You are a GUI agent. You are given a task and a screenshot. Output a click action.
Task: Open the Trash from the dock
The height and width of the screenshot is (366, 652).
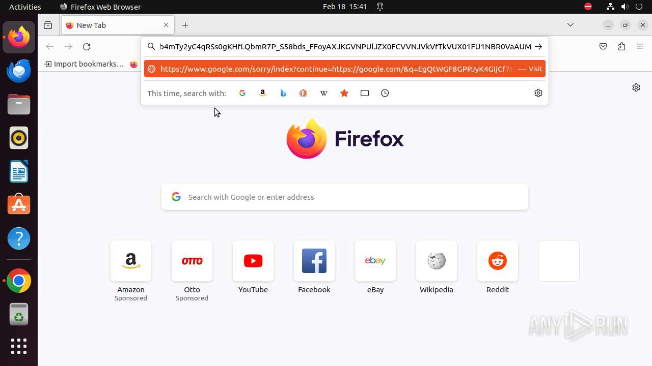[19, 315]
